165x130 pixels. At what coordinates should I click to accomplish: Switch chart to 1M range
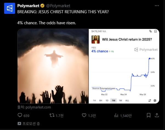click(x=120, y=100)
